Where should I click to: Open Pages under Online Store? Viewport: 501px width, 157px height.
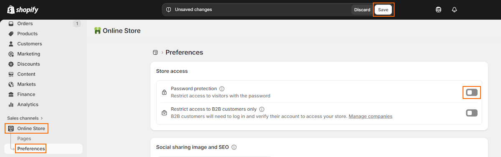pos(24,139)
